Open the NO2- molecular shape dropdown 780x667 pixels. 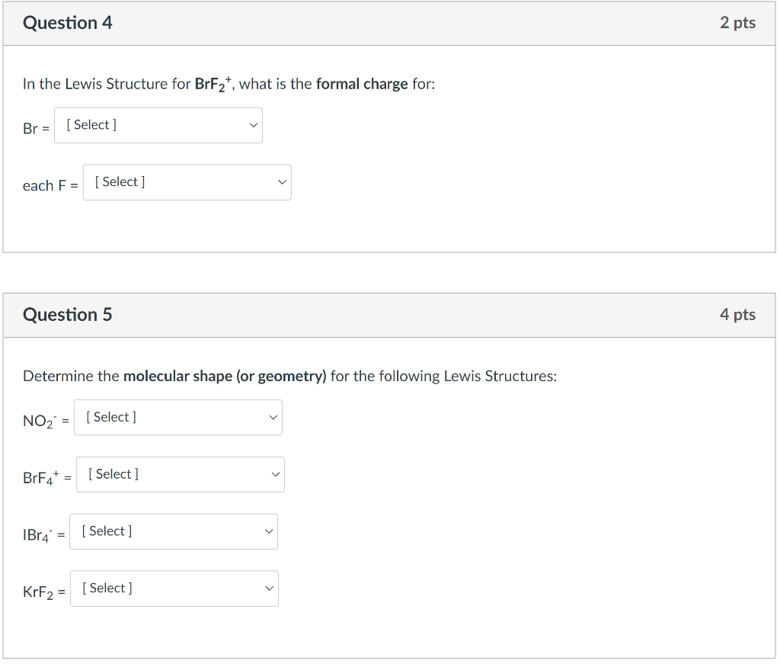tap(177, 418)
